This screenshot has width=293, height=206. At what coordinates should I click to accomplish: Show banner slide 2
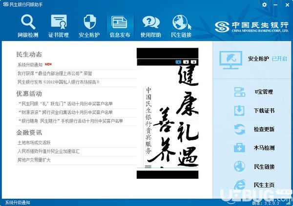[x=186, y=62]
